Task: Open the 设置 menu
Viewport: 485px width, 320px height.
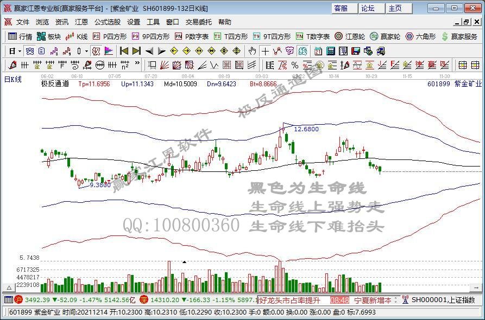Action: click(x=134, y=22)
